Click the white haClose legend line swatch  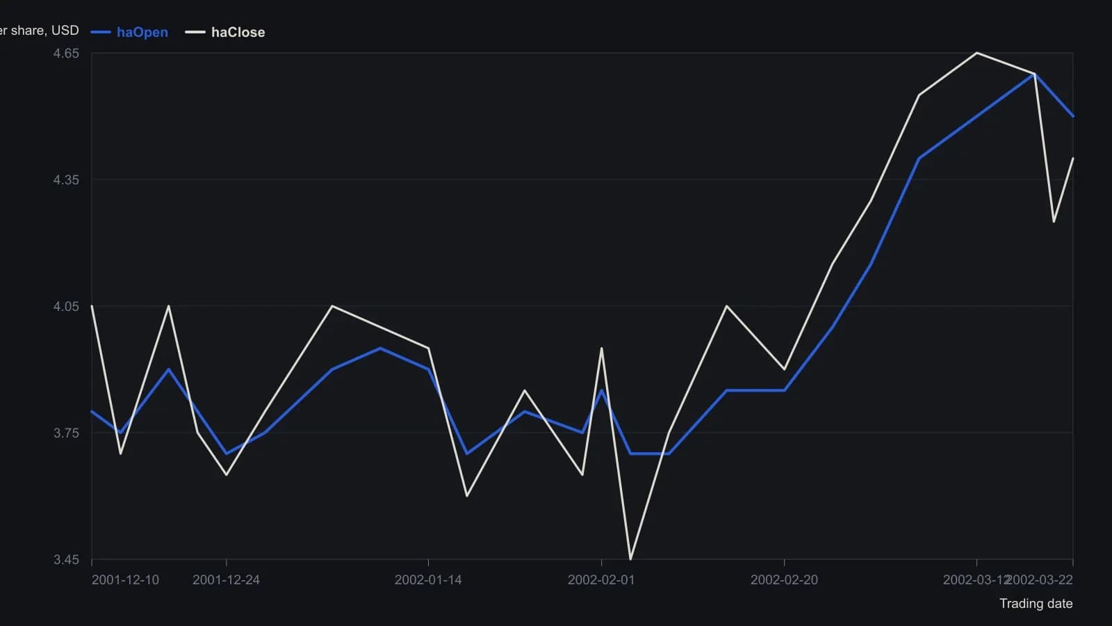click(x=195, y=32)
